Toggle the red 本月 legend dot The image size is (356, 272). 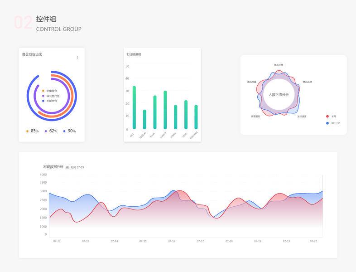click(327, 117)
